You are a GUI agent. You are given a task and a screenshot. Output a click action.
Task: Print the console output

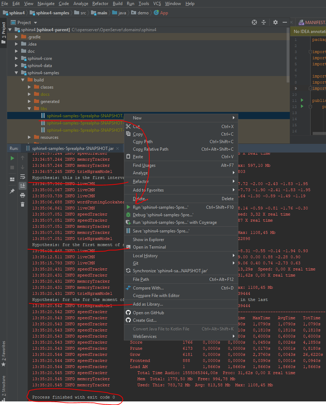pos(22,194)
